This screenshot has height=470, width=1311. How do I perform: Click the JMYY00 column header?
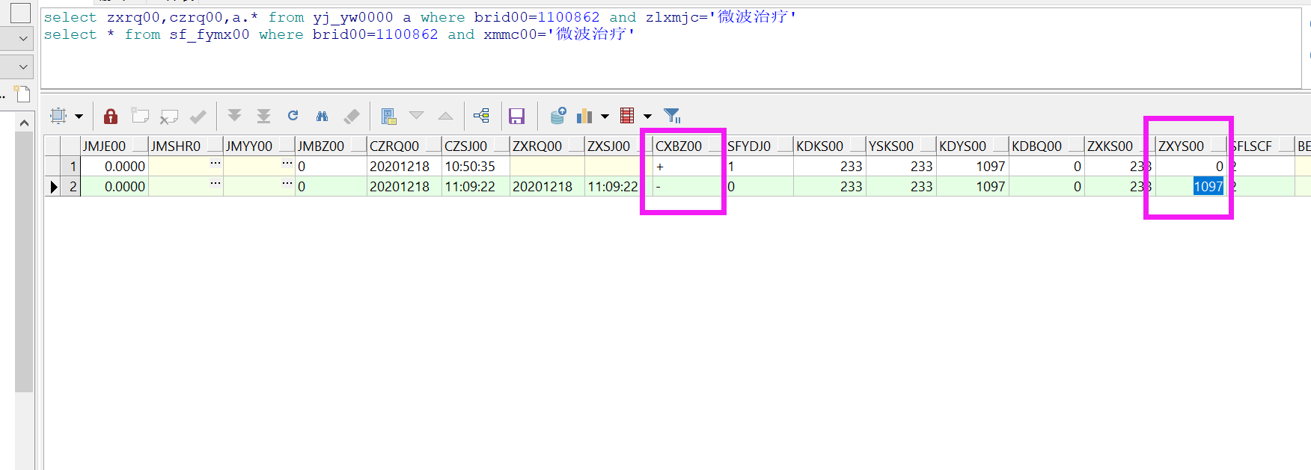(259, 146)
